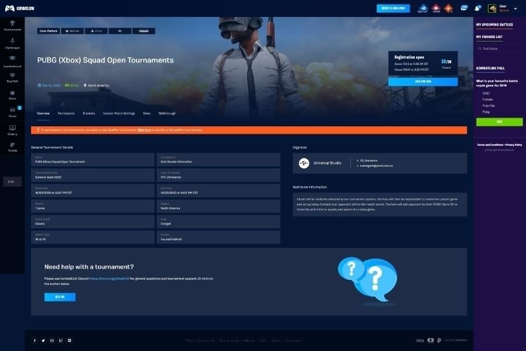Click the Universal Studio organizer logo
Viewport: 526px width, 351px height.
click(304, 163)
